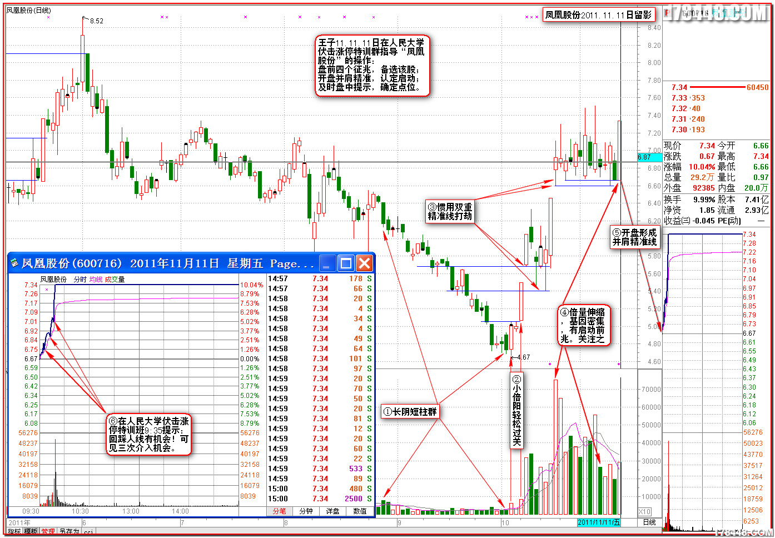Click the highlighted date 2011/11/11/五 label
Image resolution: width=775 pixels, height=538 pixels.
coord(599,522)
